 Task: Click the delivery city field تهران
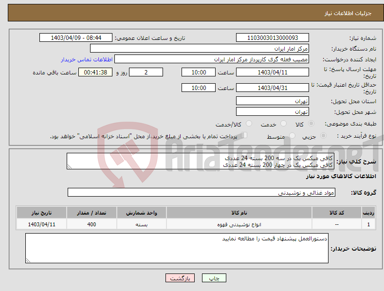pyautogui.click(x=273, y=112)
